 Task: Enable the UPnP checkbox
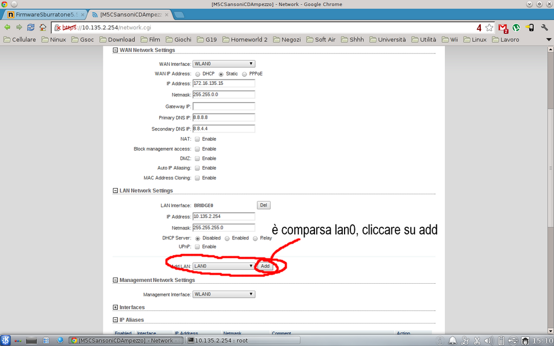[x=197, y=247]
